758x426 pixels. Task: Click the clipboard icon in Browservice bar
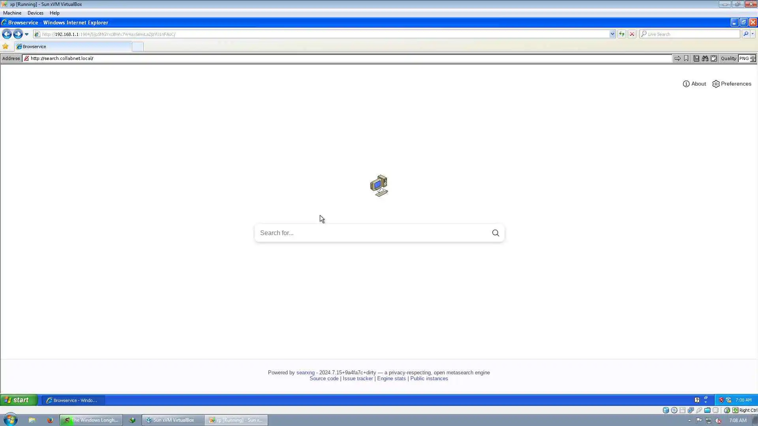click(x=714, y=58)
